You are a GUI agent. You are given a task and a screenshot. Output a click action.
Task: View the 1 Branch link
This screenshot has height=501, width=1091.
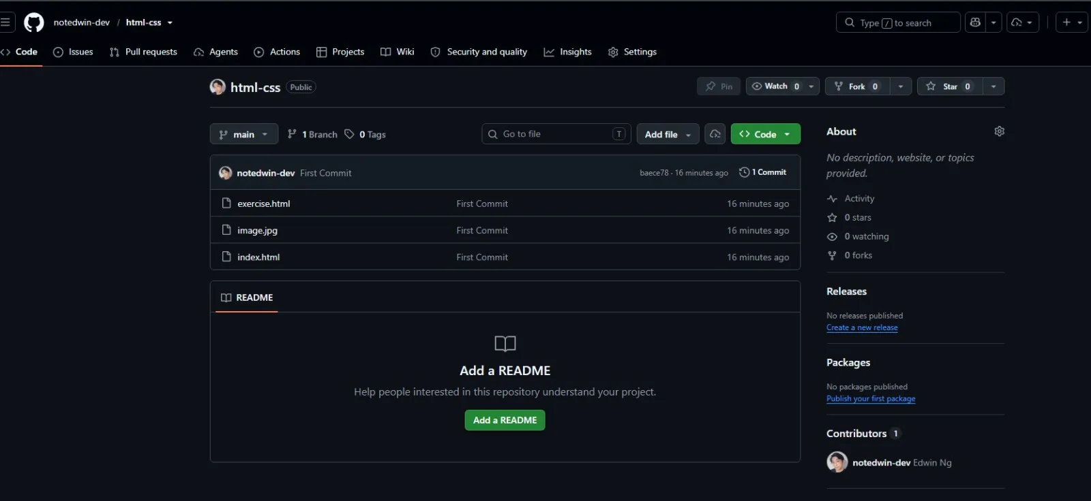click(312, 134)
